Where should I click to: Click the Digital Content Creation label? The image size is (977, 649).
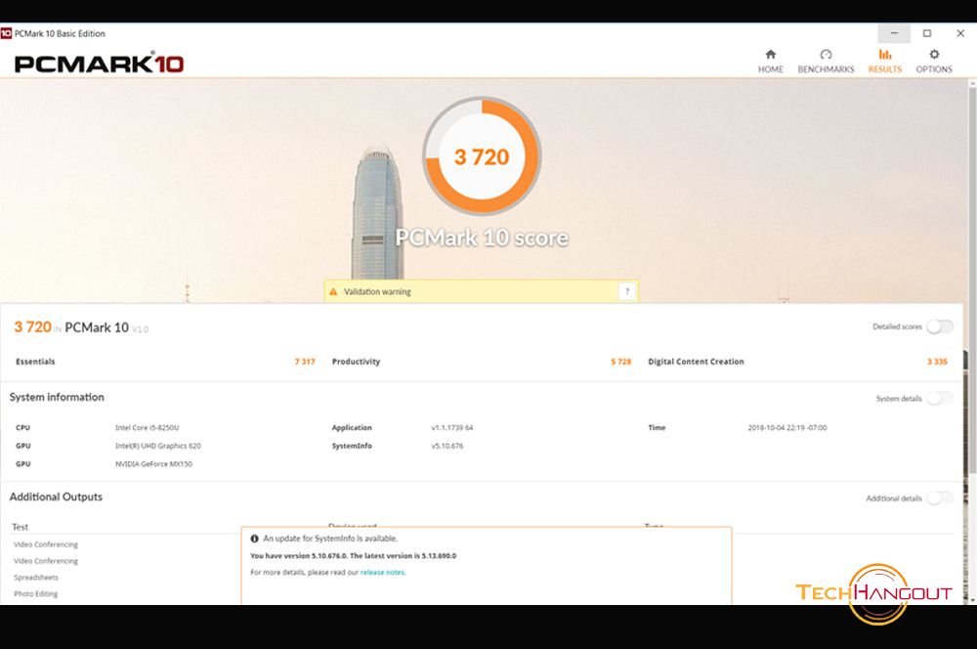coord(696,362)
